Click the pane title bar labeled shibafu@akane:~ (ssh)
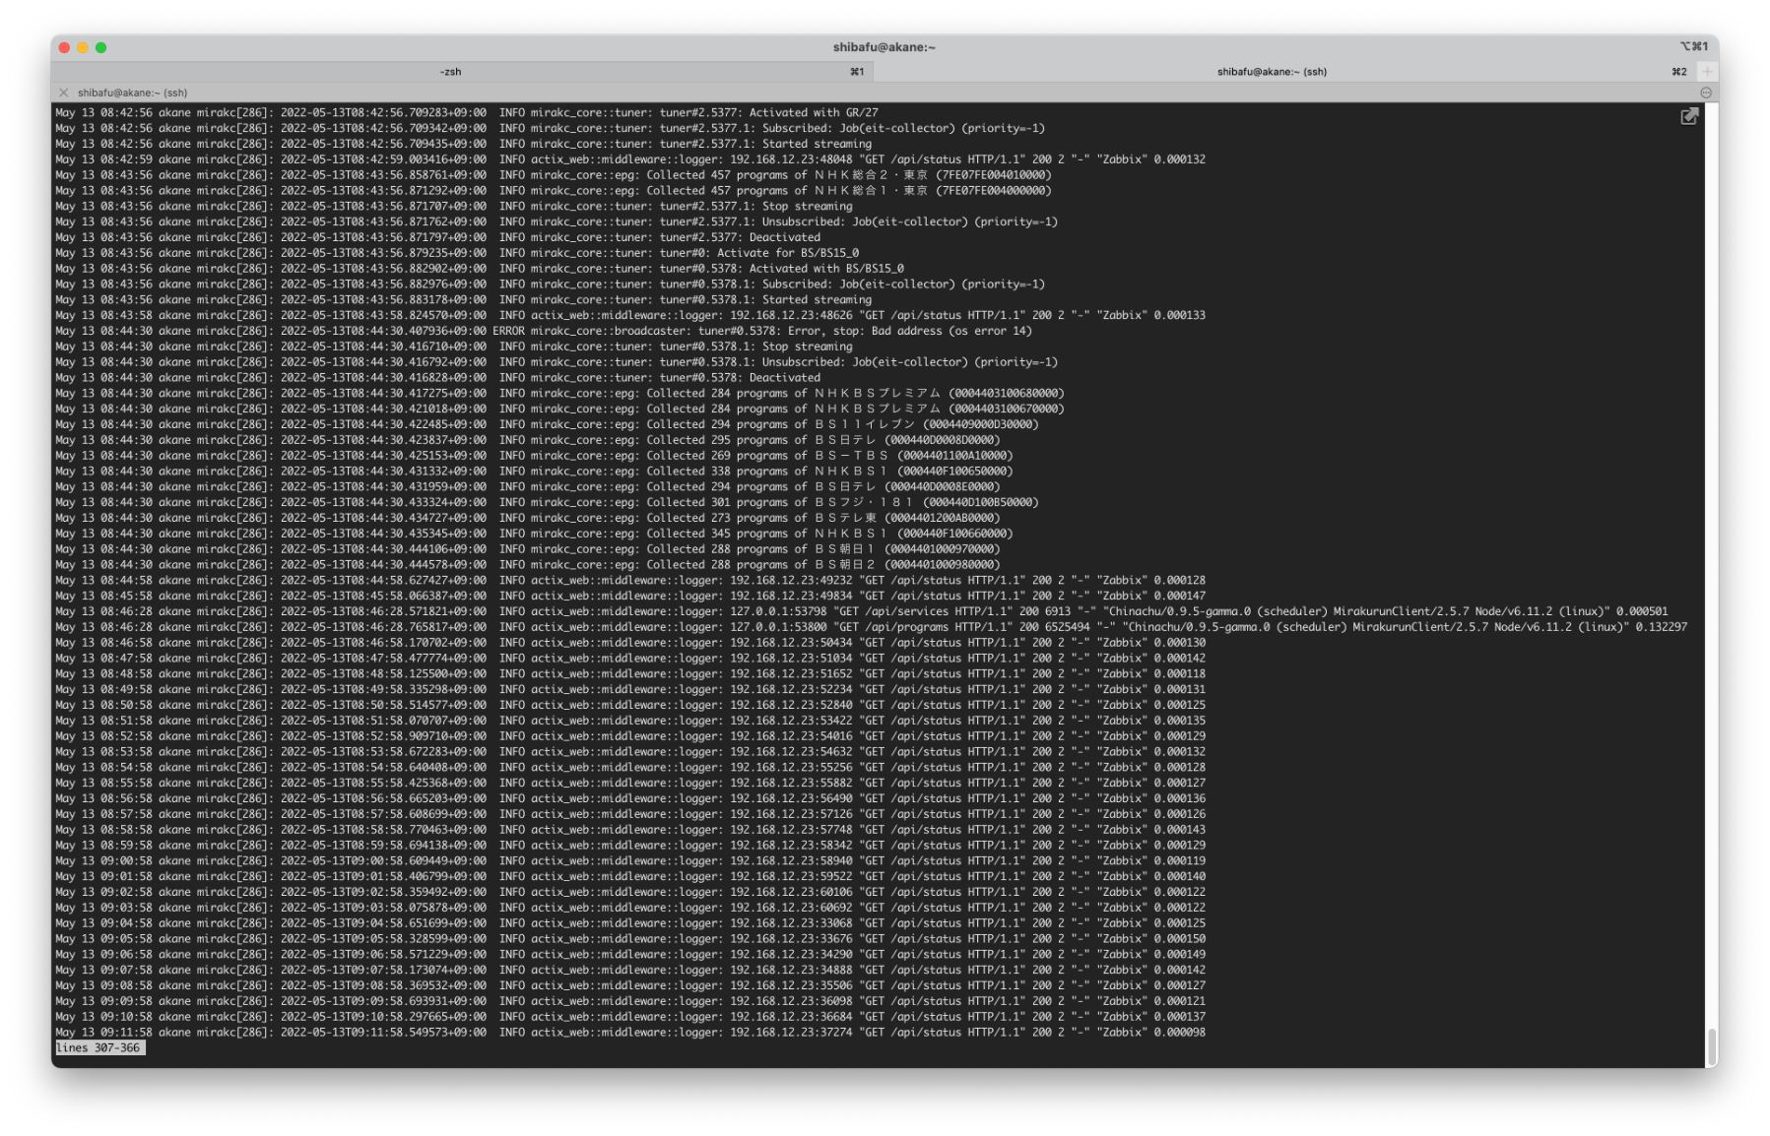 [132, 93]
